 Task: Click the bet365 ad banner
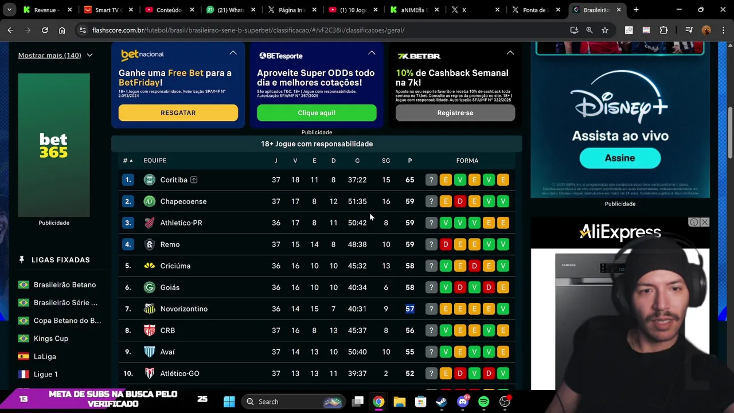(x=54, y=145)
